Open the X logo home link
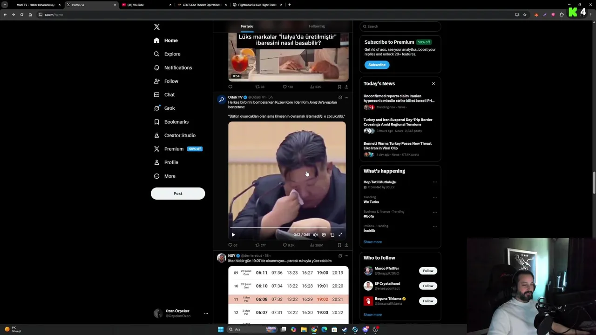 click(157, 27)
